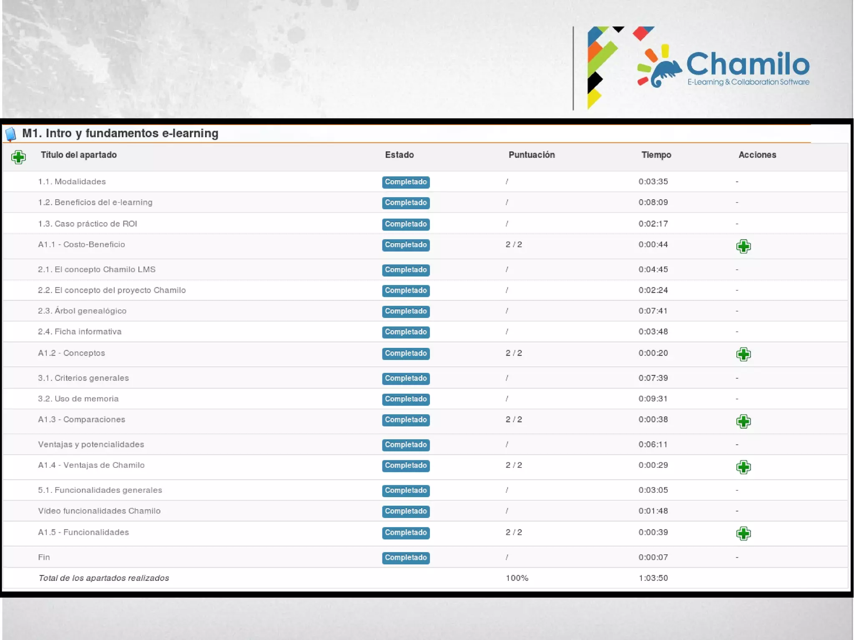Click the M1. Intro y fundamentos e-learning heading
This screenshot has height=640, width=854.
pos(120,133)
